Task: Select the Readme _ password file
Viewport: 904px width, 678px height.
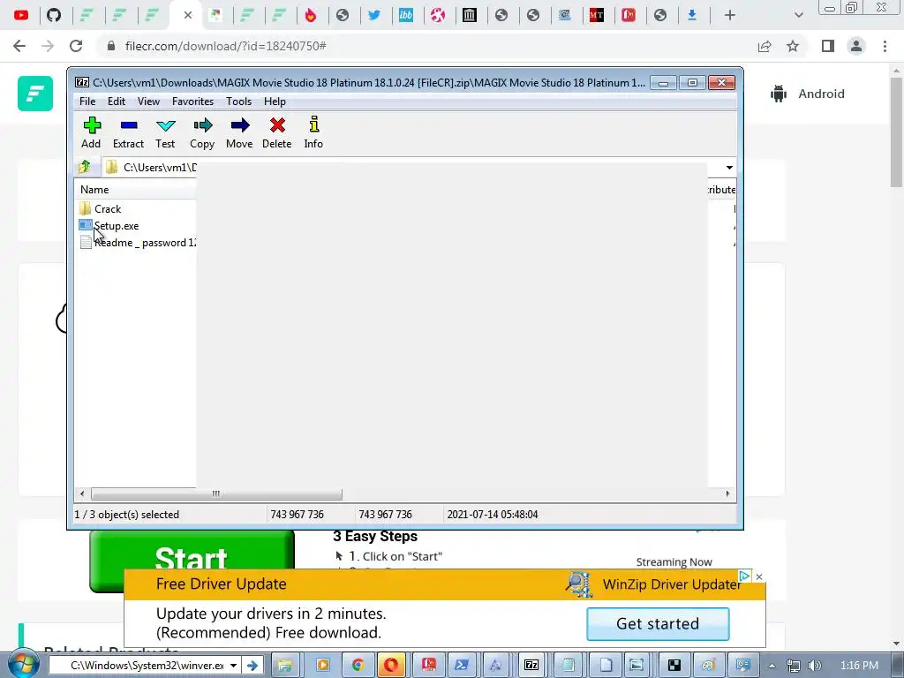Action: 144,243
